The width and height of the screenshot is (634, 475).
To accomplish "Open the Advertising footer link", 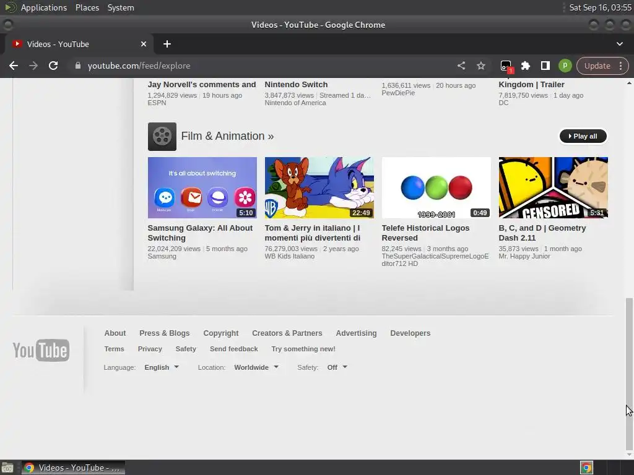I will click(356, 333).
